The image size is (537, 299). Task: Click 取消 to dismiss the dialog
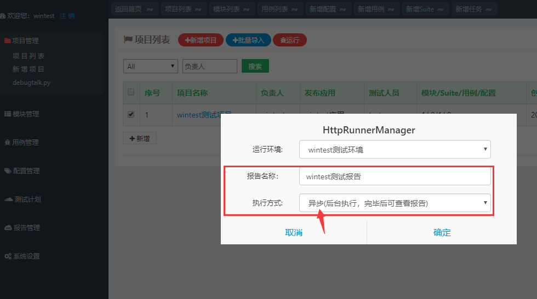pos(294,232)
